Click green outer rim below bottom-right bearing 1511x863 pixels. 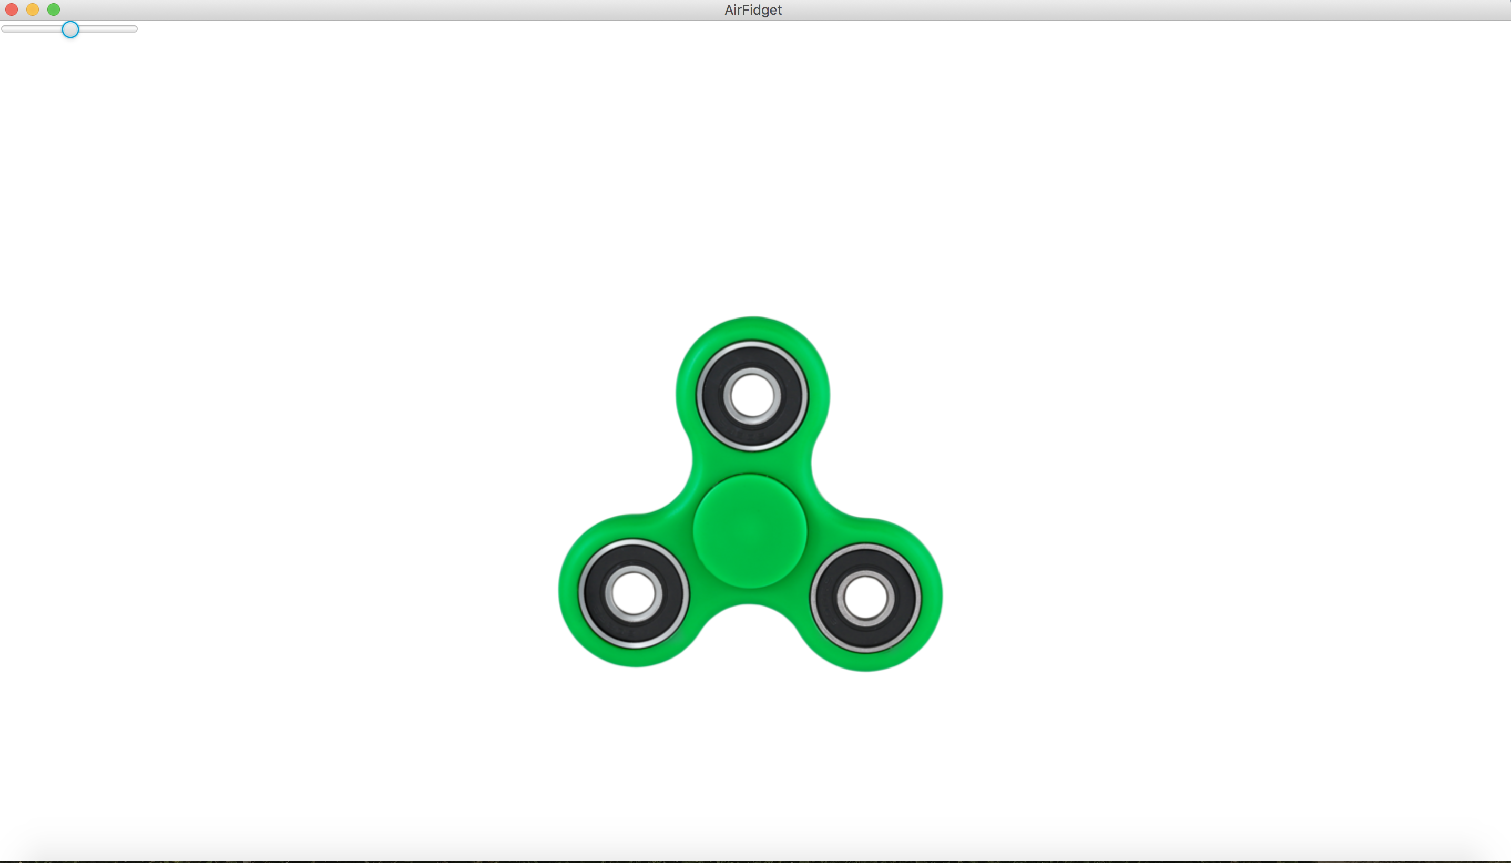click(865, 662)
